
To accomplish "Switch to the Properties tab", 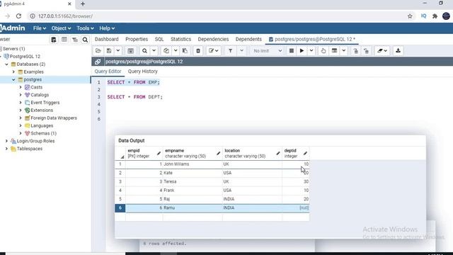I will tap(137, 40).
